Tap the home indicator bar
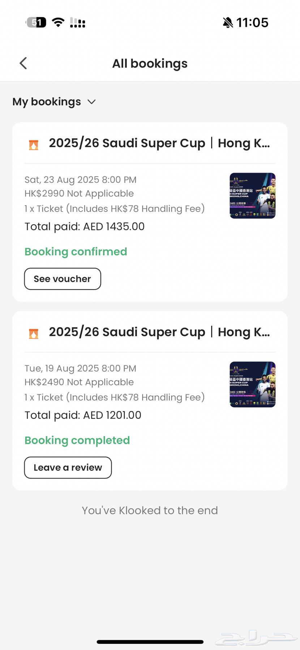The height and width of the screenshot is (650, 300). pos(150,642)
